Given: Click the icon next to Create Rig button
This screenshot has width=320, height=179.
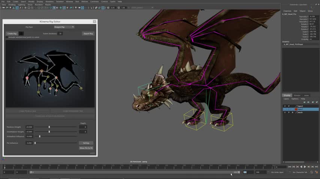Looking at the screenshot, I should click(22, 34).
